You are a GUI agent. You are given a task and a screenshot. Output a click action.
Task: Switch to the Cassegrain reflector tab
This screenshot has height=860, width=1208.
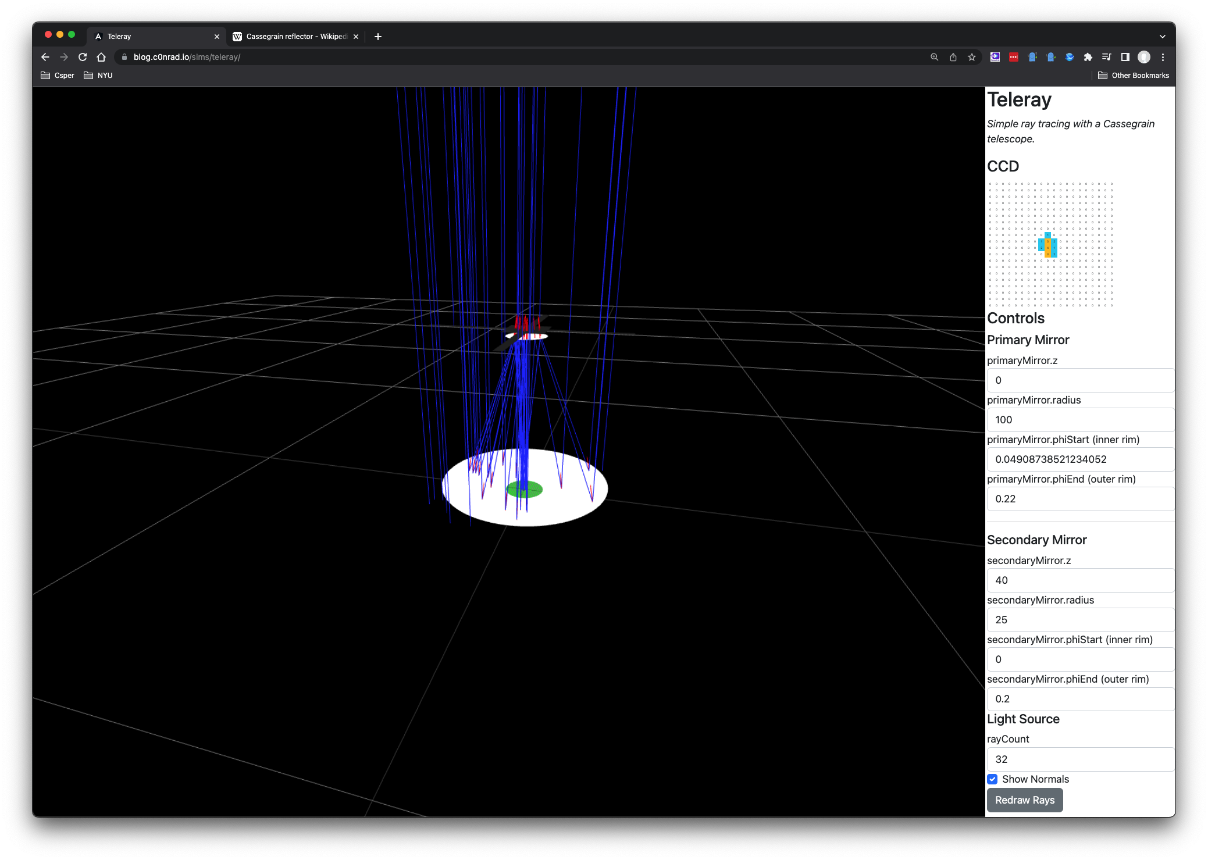(x=295, y=37)
